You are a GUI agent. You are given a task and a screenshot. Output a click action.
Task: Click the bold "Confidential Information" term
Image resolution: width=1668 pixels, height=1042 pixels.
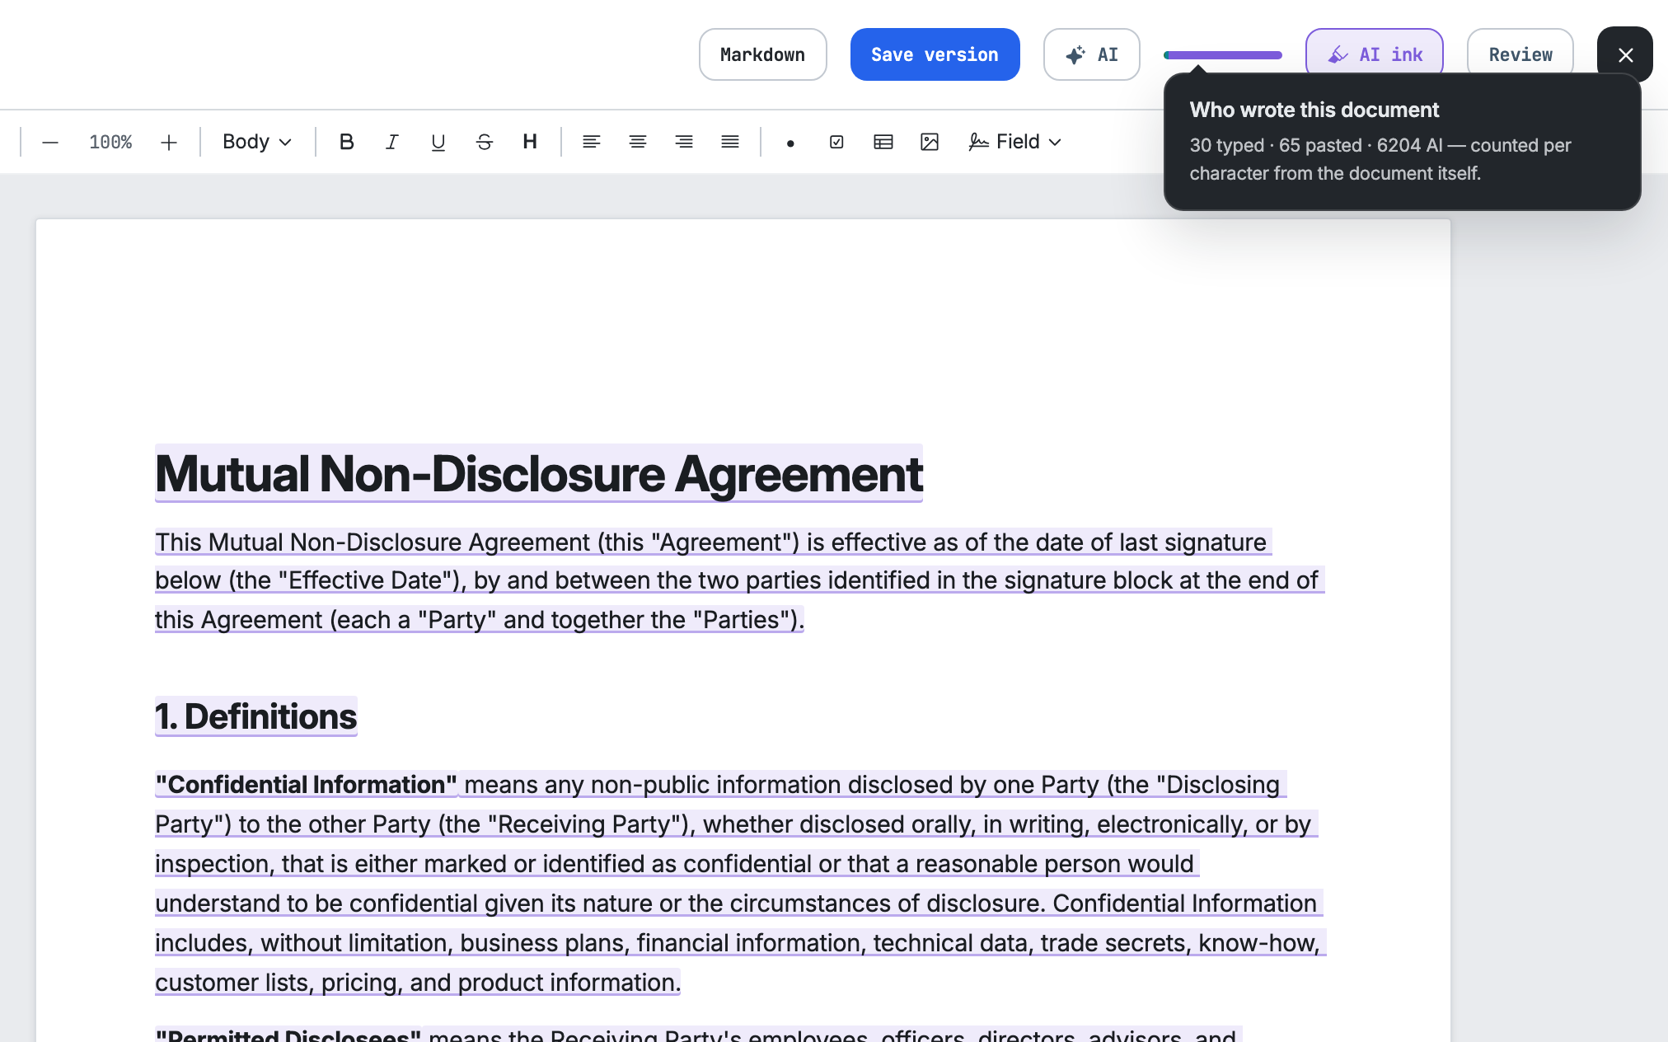306,784
